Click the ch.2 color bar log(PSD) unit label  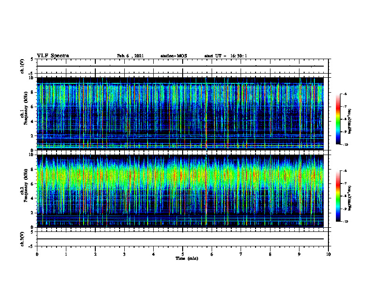click(x=350, y=198)
